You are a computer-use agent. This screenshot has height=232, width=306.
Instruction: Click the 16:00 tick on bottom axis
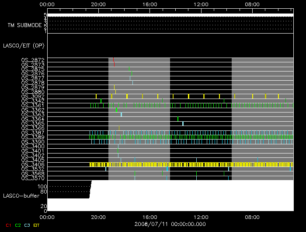click(150, 216)
